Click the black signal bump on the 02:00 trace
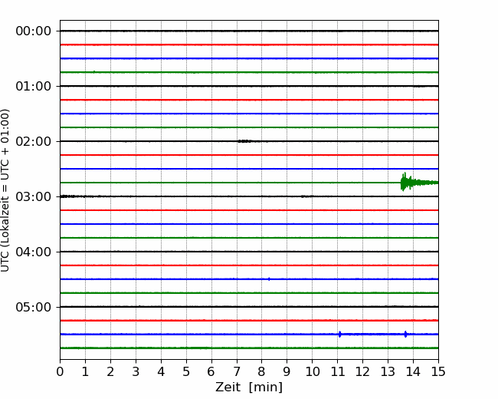Viewport: 498px width, 399px height. point(244,141)
